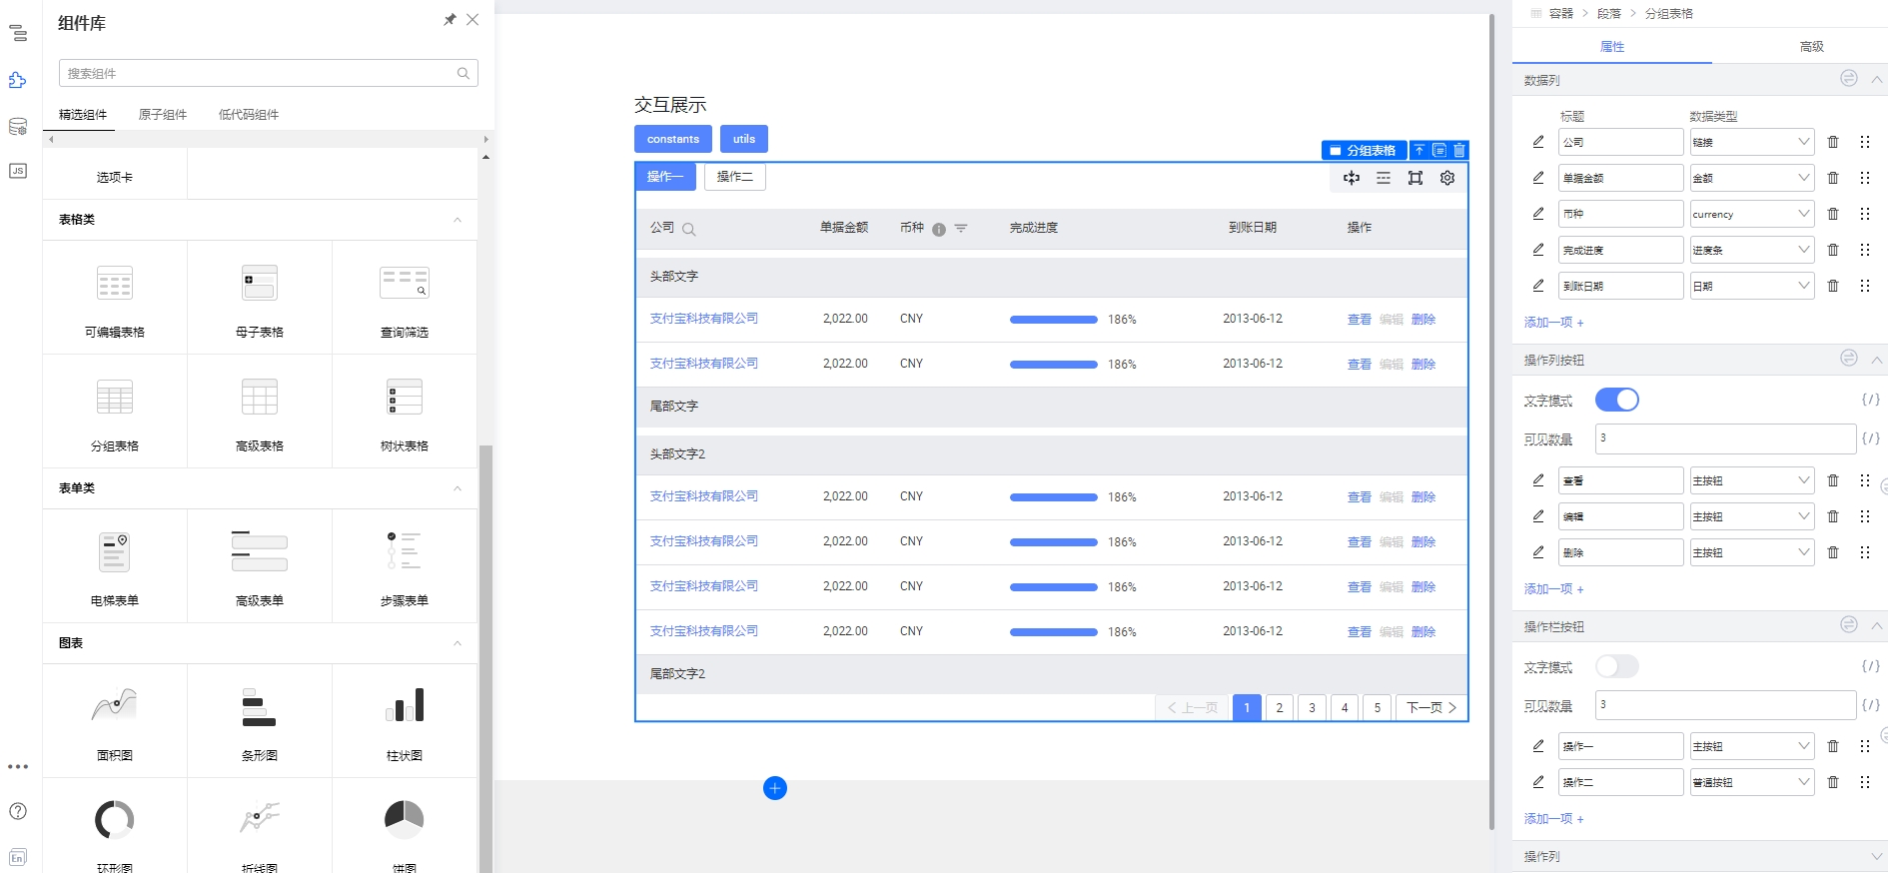1888x873 pixels.
Task: Toggle 文字模式 switch under 操作列按钮
Action: point(1617,400)
